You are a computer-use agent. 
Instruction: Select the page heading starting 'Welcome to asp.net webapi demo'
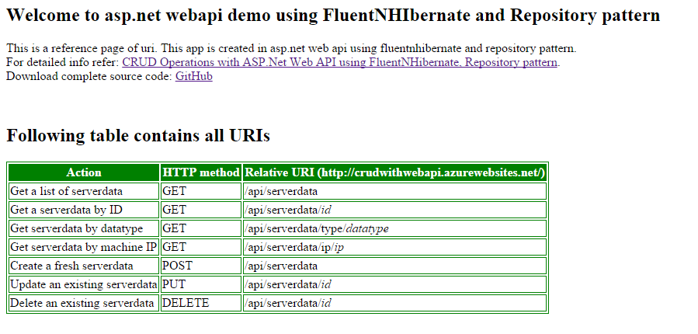click(x=333, y=16)
